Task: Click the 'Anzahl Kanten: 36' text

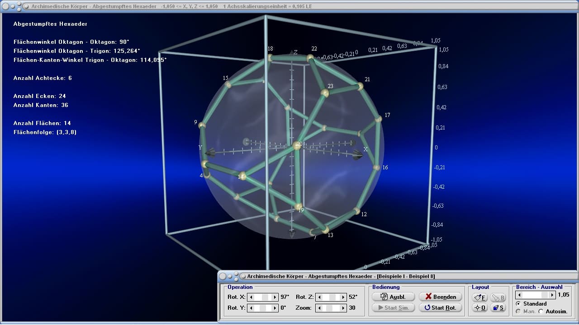Action: (41, 105)
